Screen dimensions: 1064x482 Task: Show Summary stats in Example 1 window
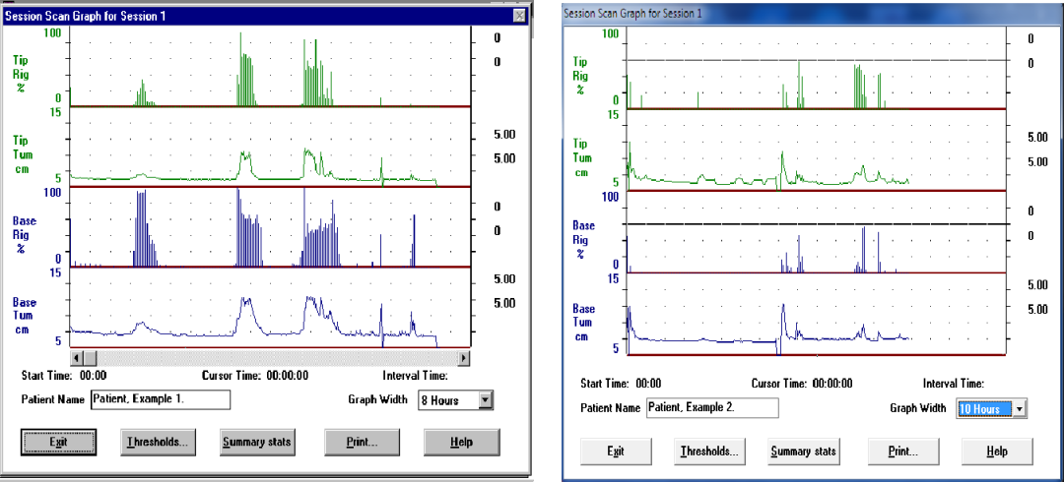click(x=257, y=442)
